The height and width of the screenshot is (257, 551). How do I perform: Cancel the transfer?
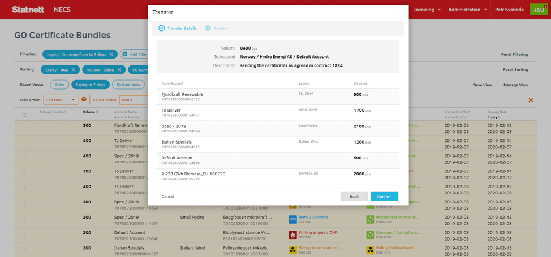pos(167,197)
